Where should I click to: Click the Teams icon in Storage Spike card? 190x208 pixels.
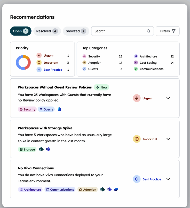click(48, 149)
